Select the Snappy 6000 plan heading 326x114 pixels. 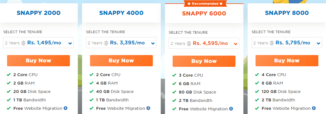(204, 13)
